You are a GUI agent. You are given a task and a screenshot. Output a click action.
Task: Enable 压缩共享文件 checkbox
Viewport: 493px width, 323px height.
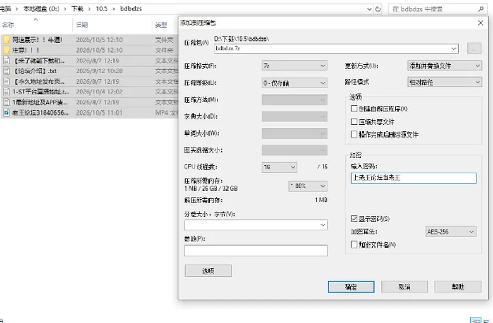pos(354,122)
